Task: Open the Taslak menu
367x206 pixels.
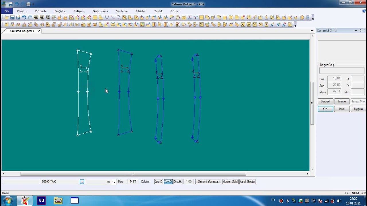Action: [x=159, y=11]
